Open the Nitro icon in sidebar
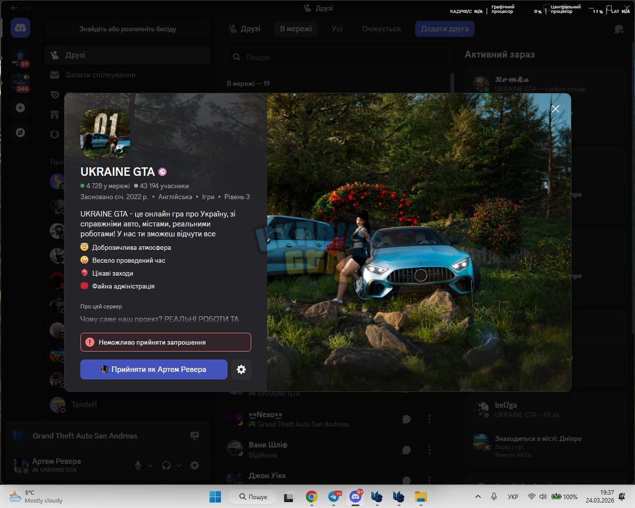The image size is (635, 508). coord(55,94)
